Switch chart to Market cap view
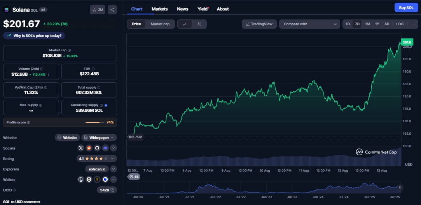Image resolution: width=421 pixels, height=205 pixels. [x=160, y=24]
